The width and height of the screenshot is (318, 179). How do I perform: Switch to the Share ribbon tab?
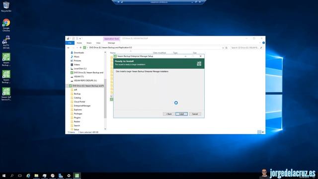pyautogui.click(x=89, y=43)
